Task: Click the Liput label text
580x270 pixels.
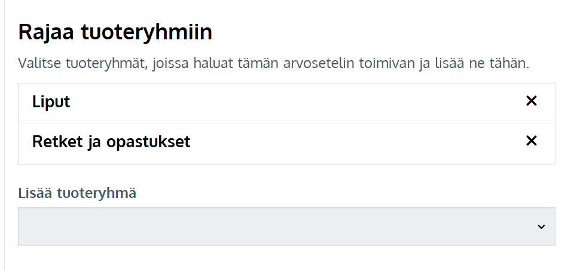Action: coord(51,102)
